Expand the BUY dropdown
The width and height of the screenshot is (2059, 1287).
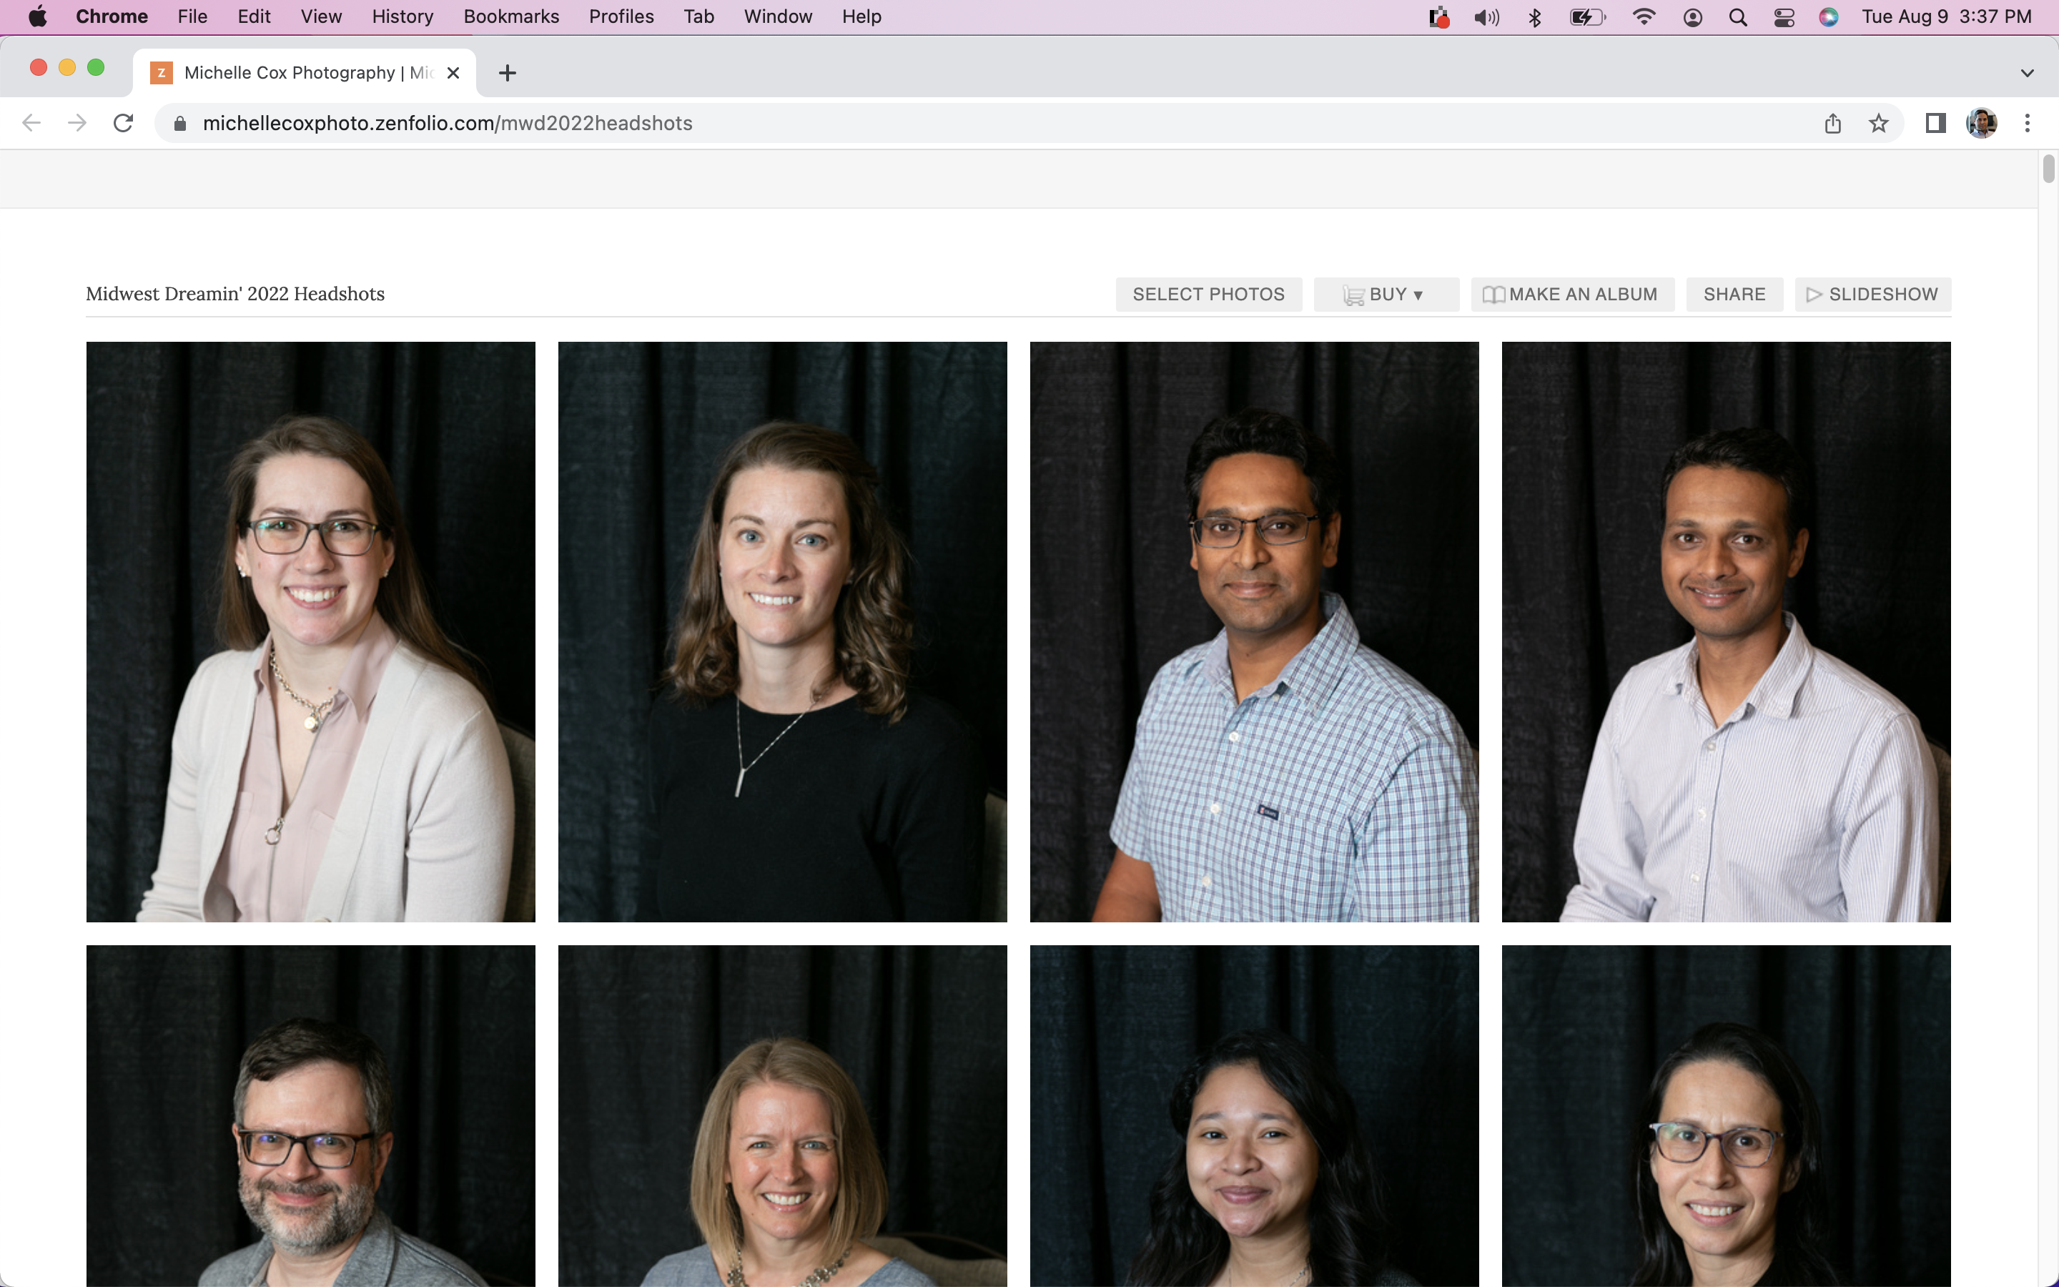pos(1386,295)
